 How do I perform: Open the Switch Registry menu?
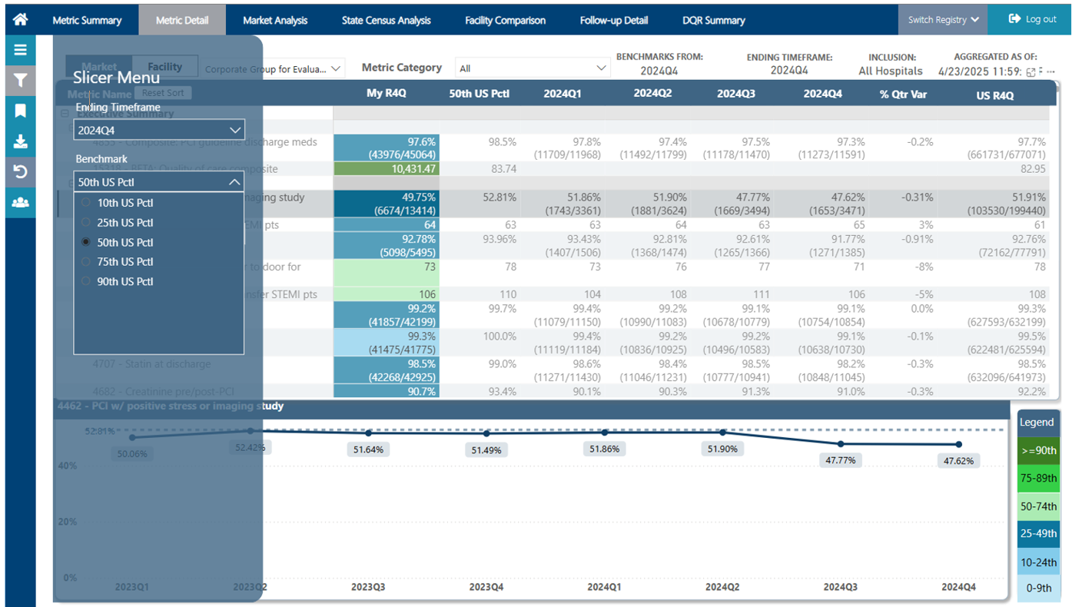tap(943, 20)
